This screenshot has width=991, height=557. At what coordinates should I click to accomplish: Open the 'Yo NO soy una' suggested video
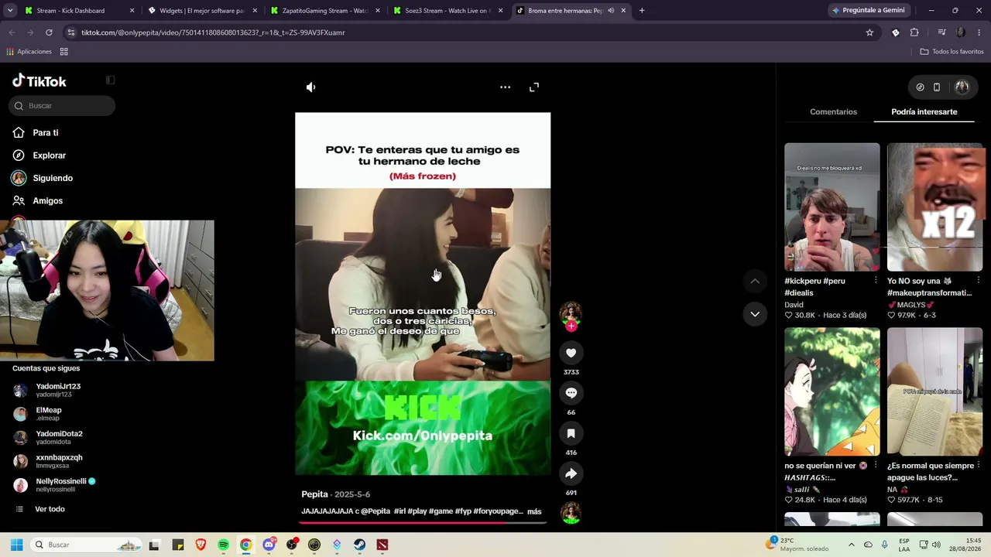click(x=934, y=207)
